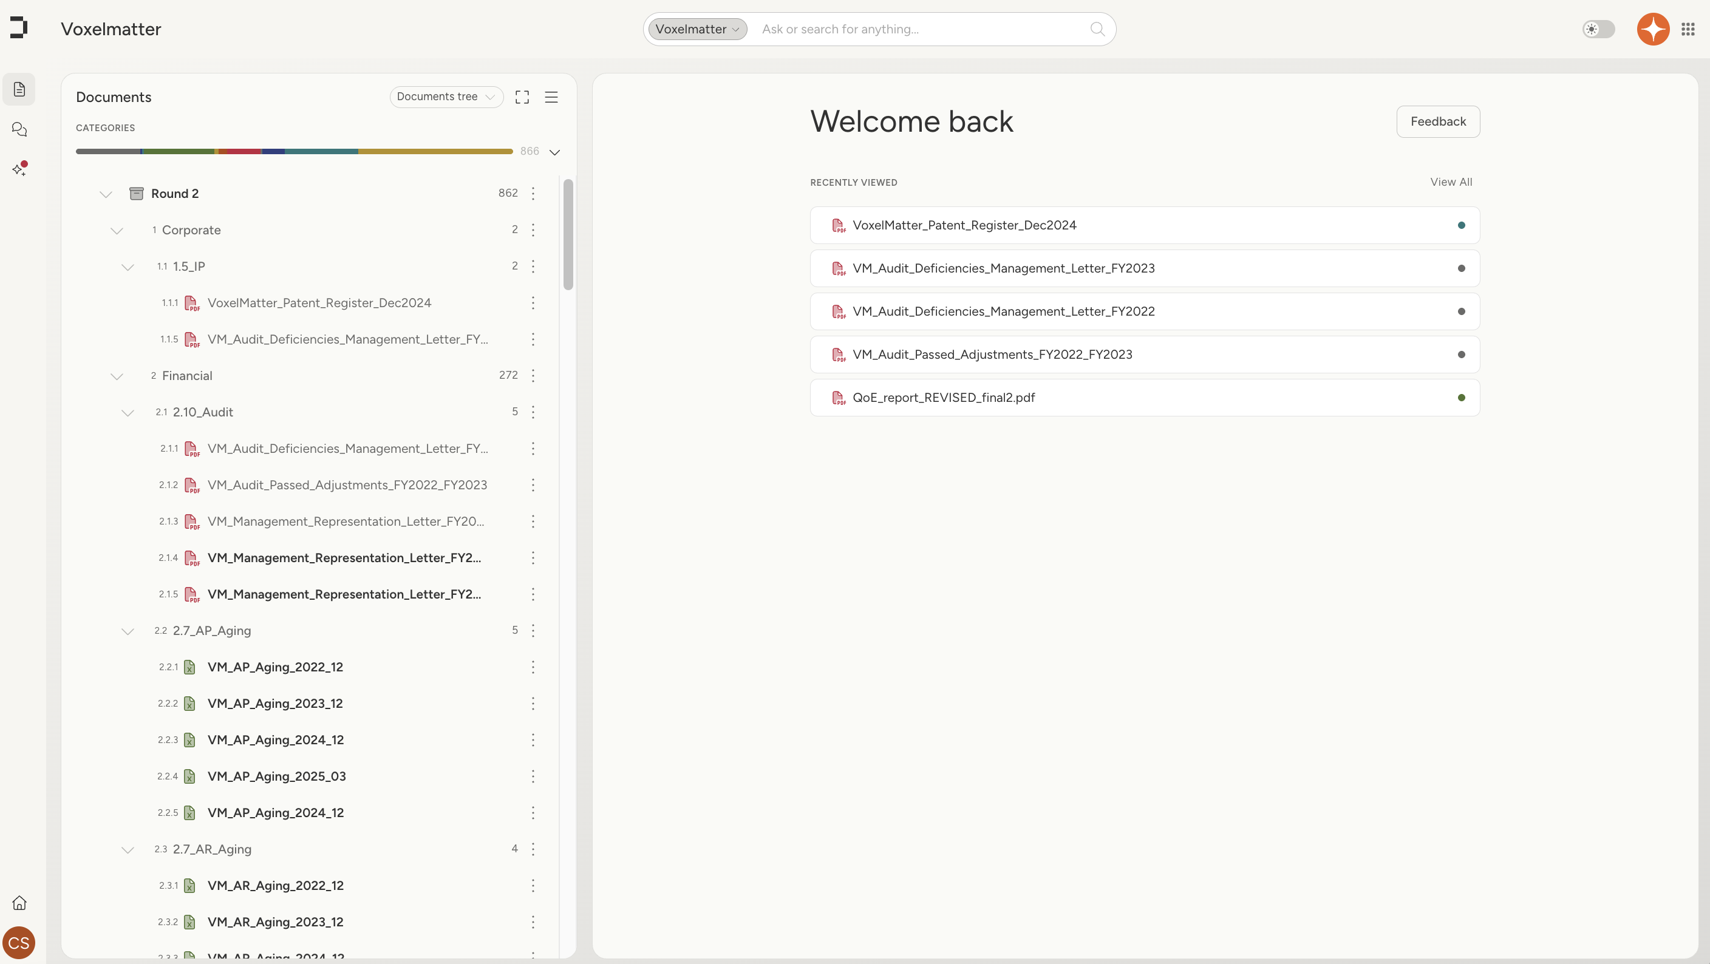This screenshot has height=964, width=1710.
Task: Select VM_Audit_Passed_Adjustments_FY2022_FY2023 in tree
Action: coord(347,485)
